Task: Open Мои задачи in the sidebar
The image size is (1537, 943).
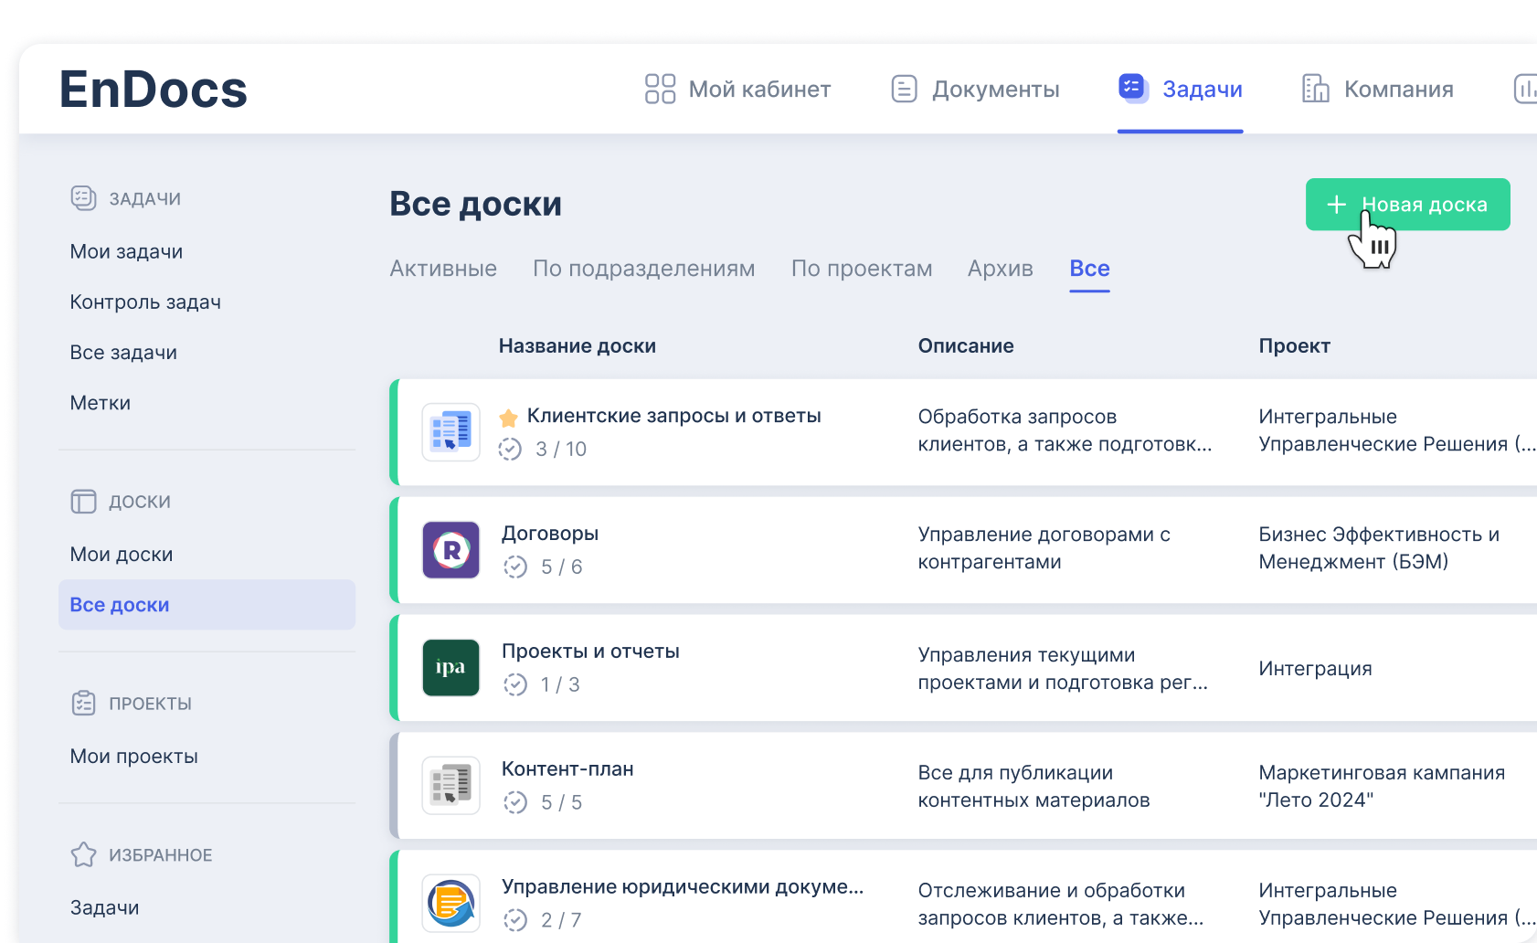Action: [x=126, y=252]
